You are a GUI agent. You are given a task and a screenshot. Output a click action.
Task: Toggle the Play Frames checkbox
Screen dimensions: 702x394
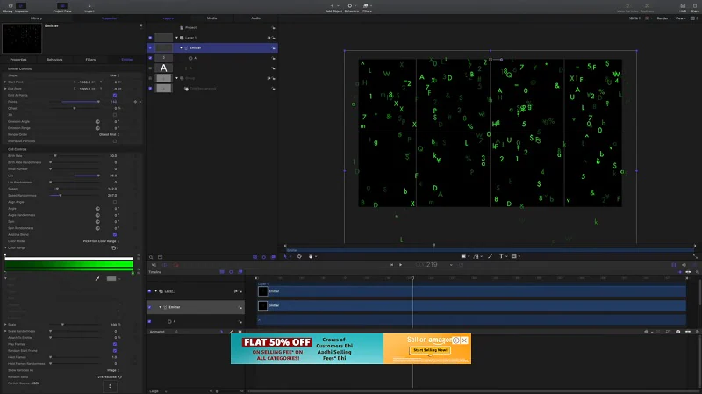(x=115, y=344)
